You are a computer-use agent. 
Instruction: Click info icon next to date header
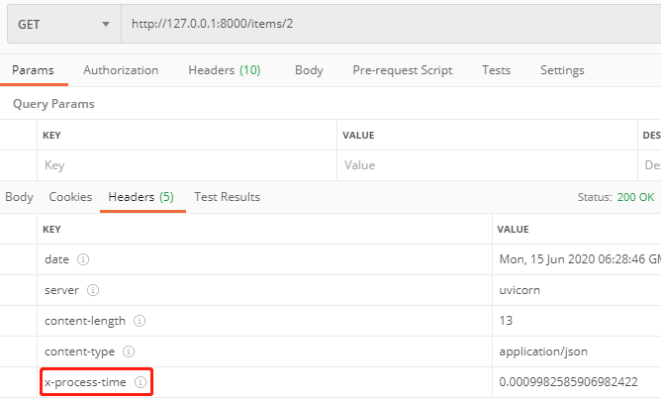(83, 259)
